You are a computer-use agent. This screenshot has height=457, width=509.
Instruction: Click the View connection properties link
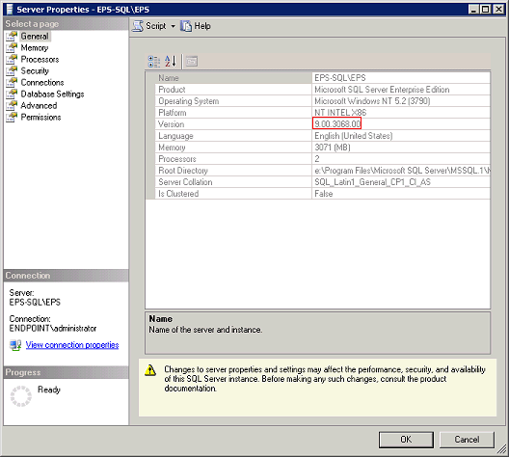coord(72,345)
